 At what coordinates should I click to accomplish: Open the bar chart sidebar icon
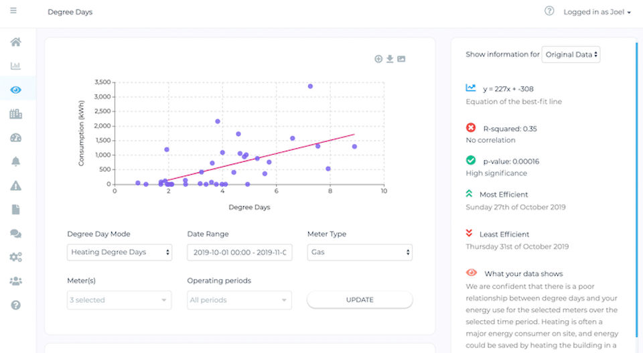15,66
